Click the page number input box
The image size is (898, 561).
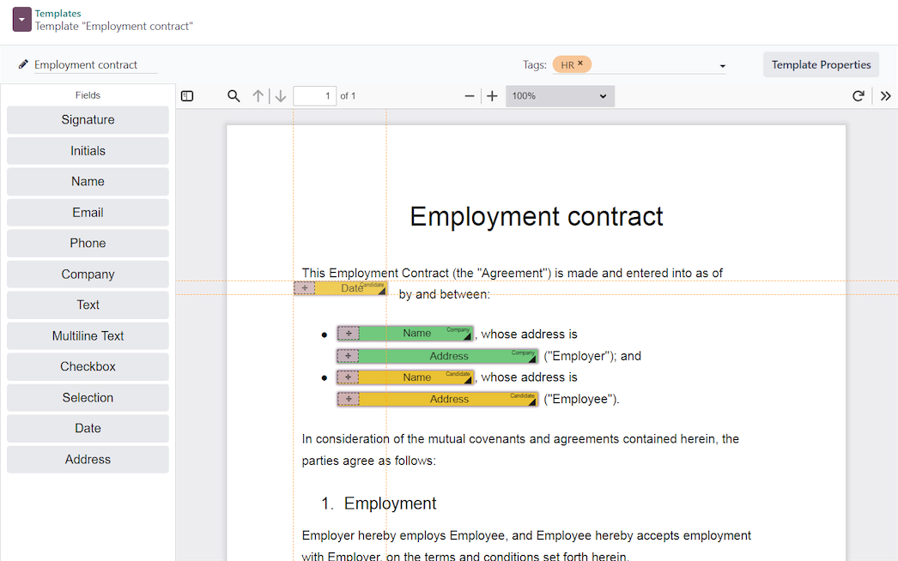click(315, 95)
